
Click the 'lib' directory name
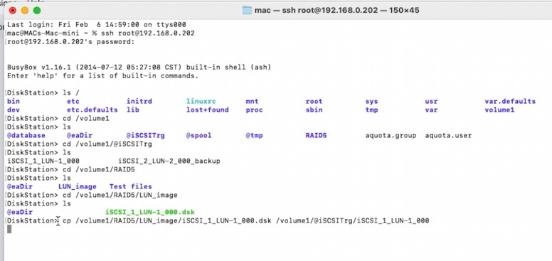133,110
